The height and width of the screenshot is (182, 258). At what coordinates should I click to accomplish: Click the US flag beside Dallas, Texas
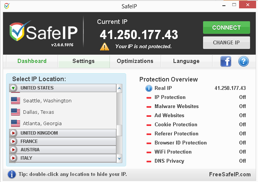[x=16, y=112]
